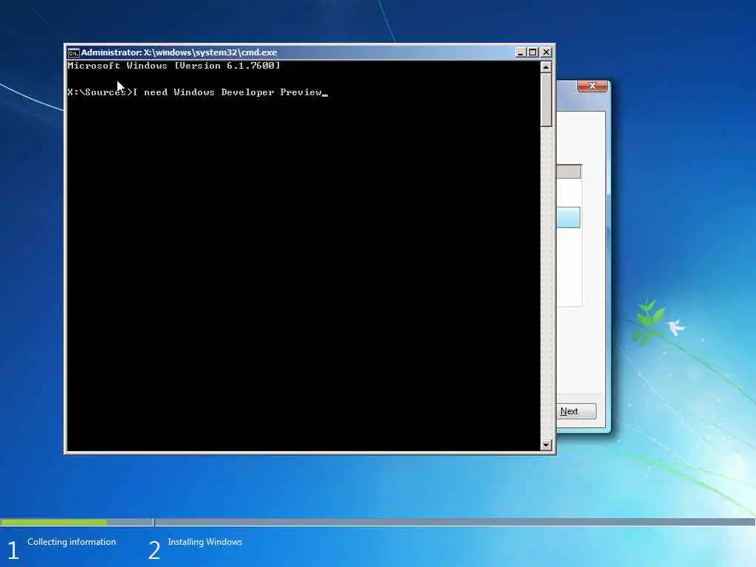Click the cmd.exe title bar text

[x=179, y=52]
